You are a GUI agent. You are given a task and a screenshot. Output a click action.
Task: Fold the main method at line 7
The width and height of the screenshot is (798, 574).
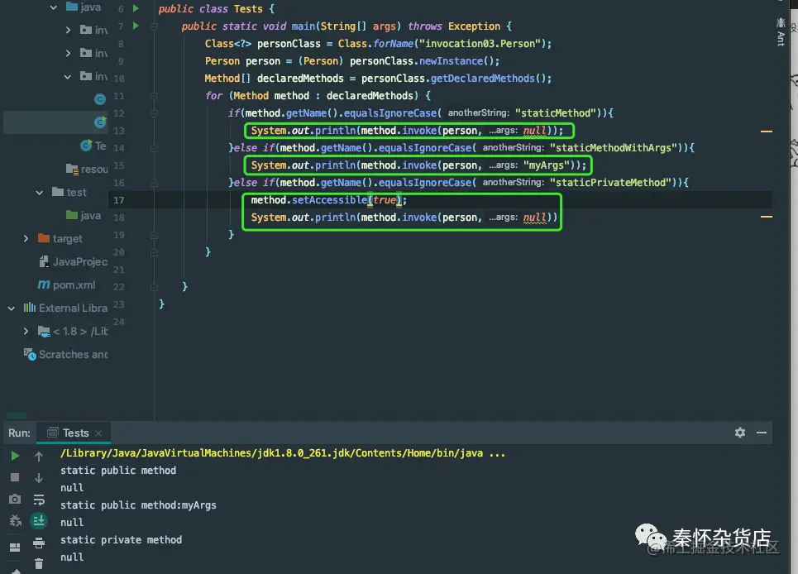pyautogui.click(x=154, y=26)
